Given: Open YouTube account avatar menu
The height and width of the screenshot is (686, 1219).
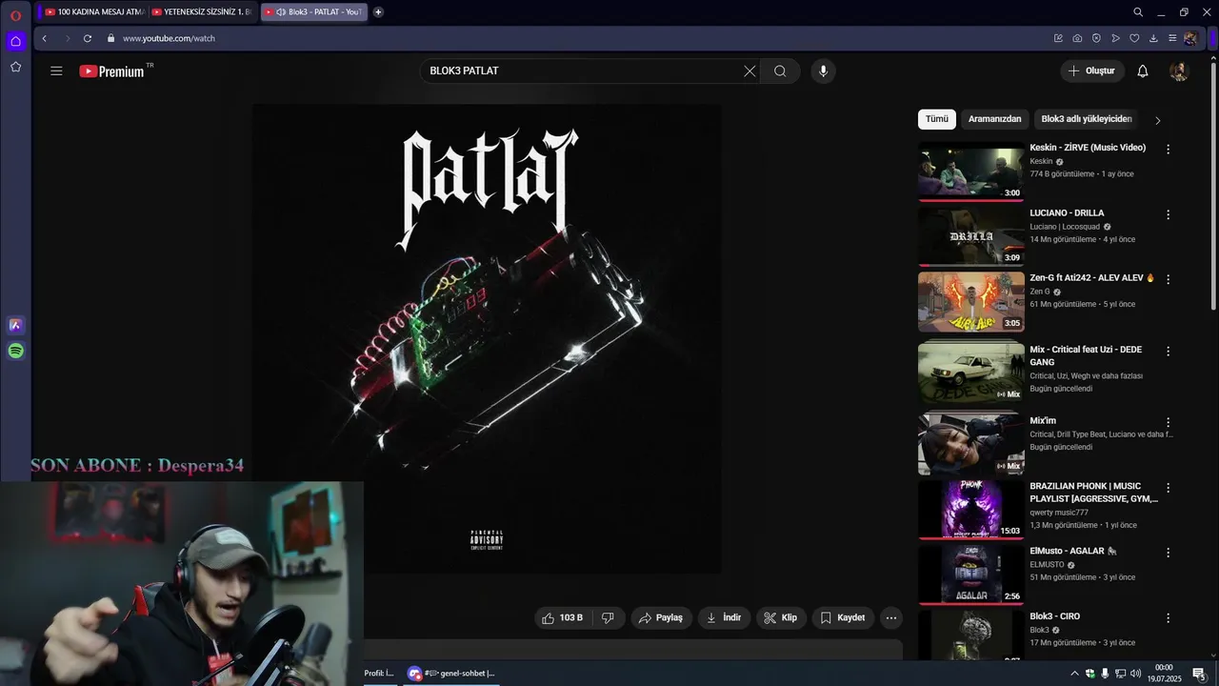Looking at the screenshot, I should 1179,71.
